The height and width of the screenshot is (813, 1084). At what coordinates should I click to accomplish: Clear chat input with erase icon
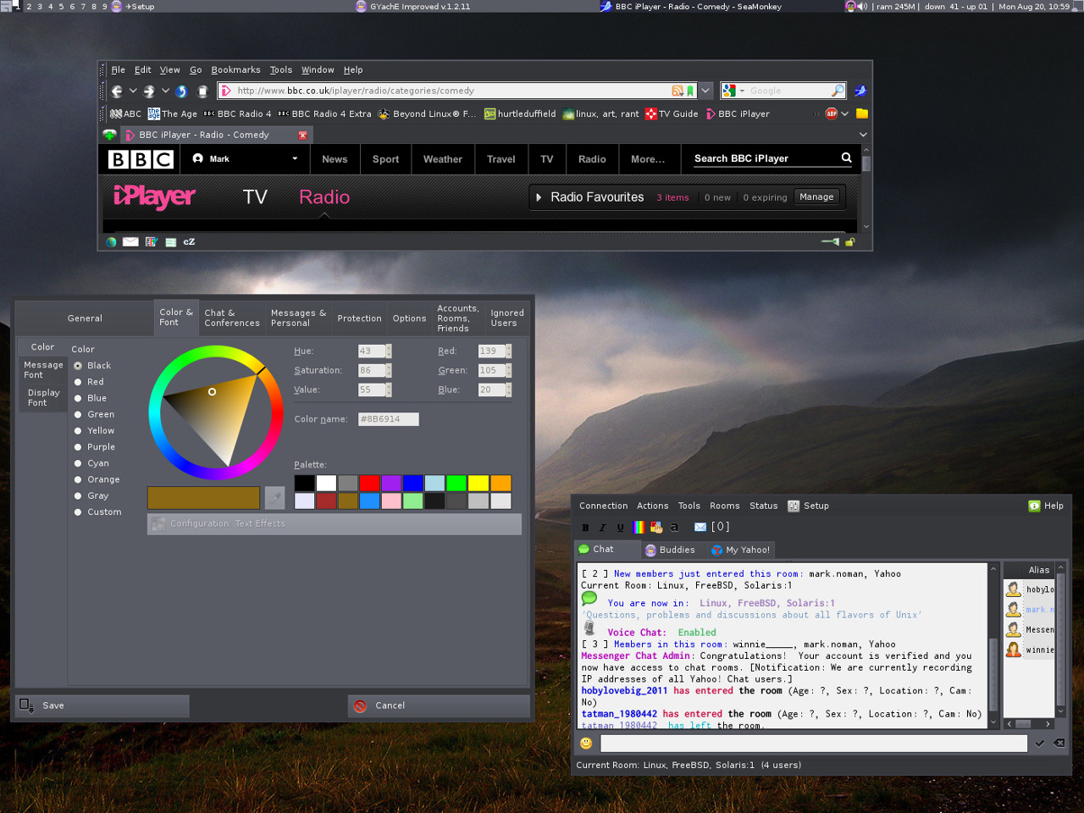1059,744
